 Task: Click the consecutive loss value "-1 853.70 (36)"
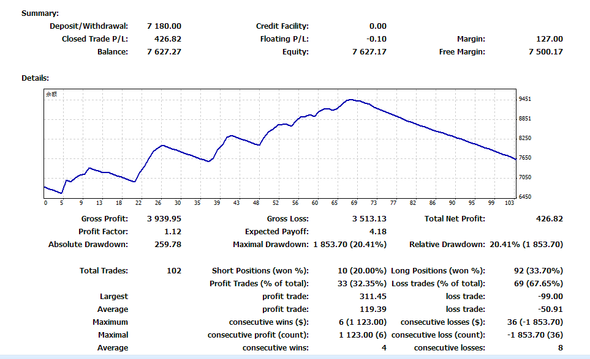(535, 335)
